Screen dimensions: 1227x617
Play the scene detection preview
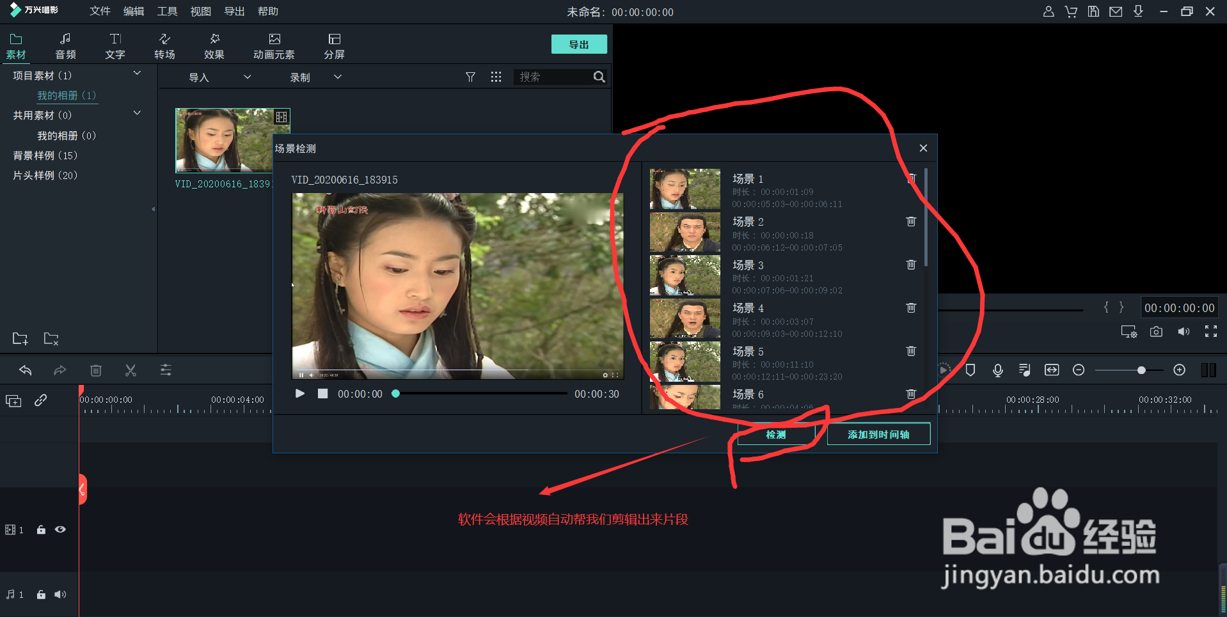[300, 394]
